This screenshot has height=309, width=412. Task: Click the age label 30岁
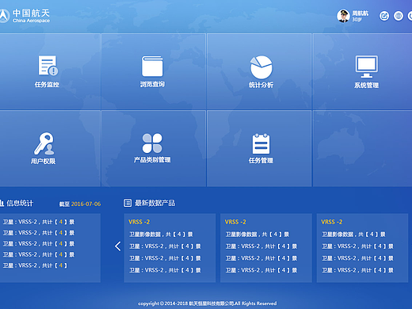tap(357, 20)
